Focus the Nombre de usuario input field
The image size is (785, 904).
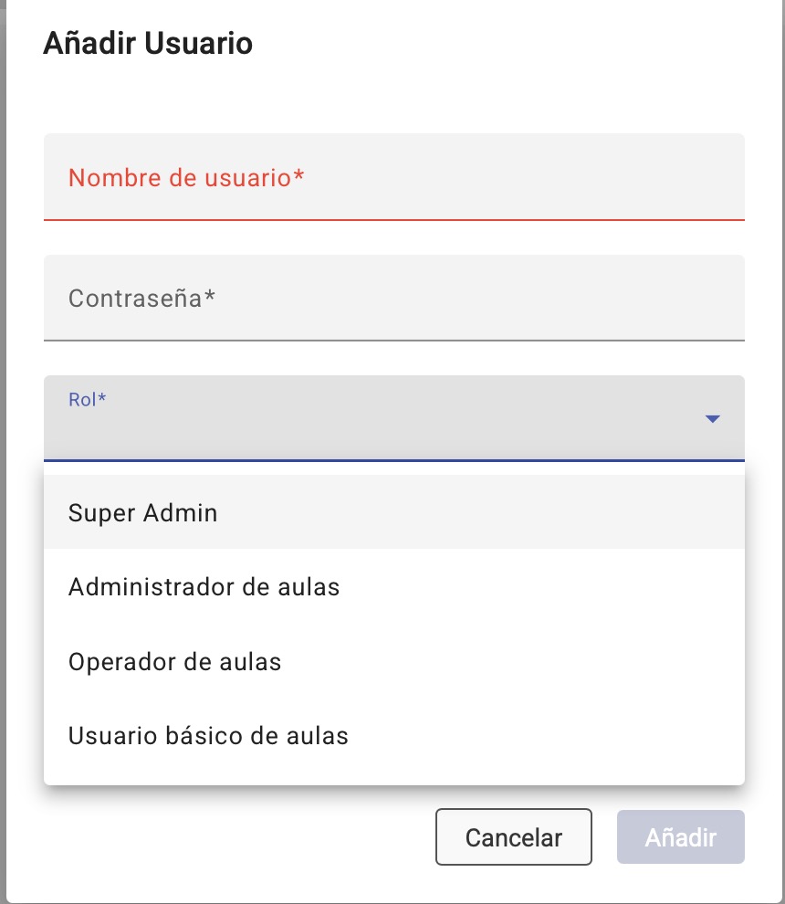[393, 177]
